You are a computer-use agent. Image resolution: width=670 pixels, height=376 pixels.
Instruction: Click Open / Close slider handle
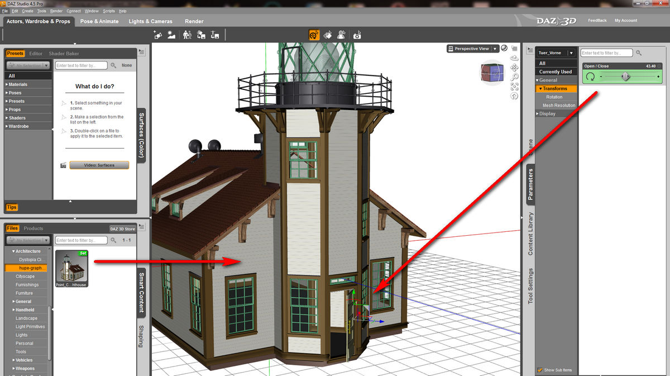pos(626,77)
